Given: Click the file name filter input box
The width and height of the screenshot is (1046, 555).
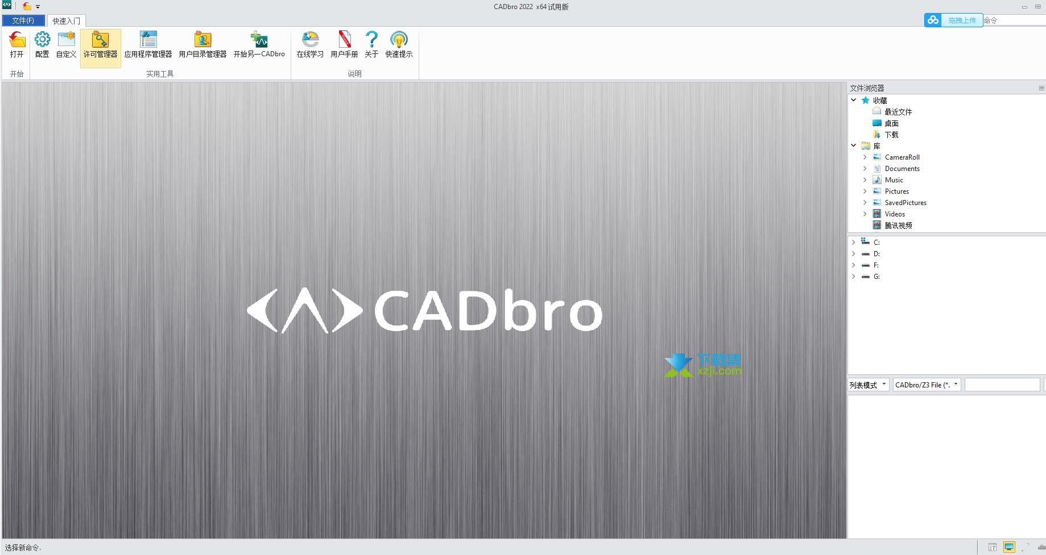Looking at the screenshot, I should coord(1002,385).
